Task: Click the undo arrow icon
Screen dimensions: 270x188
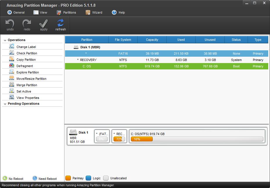Action: [10, 23]
